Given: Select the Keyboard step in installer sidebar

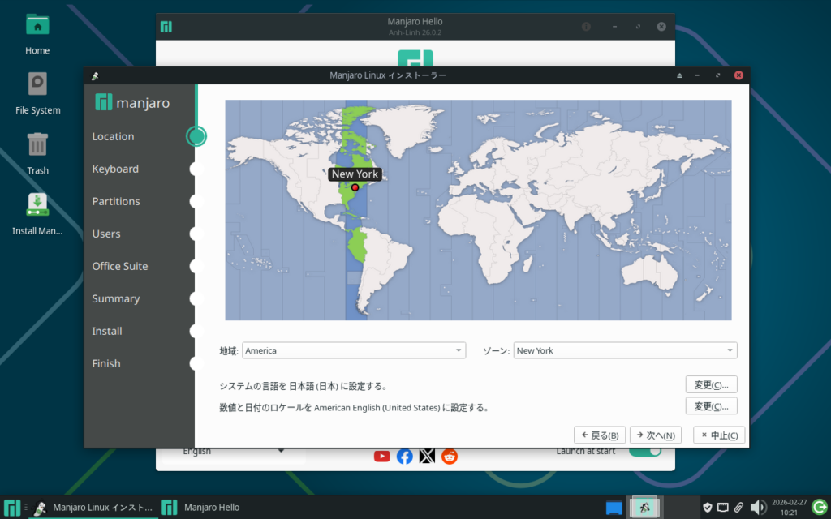Looking at the screenshot, I should tap(115, 169).
